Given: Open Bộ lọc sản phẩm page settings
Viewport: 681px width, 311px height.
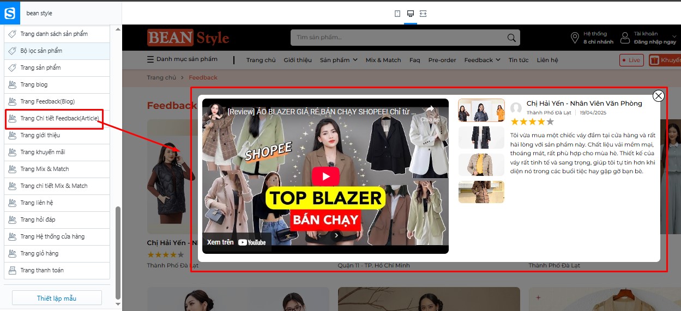Looking at the screenshot, I should coord(57,51).
